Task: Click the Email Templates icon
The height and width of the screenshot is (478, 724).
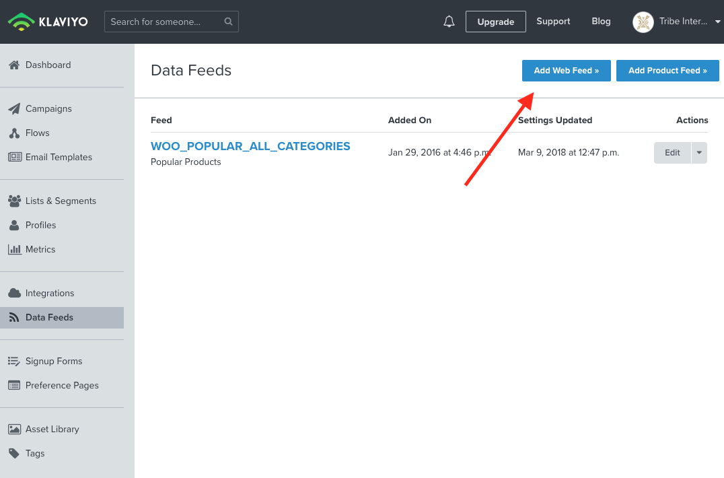Action: [15, 157]
